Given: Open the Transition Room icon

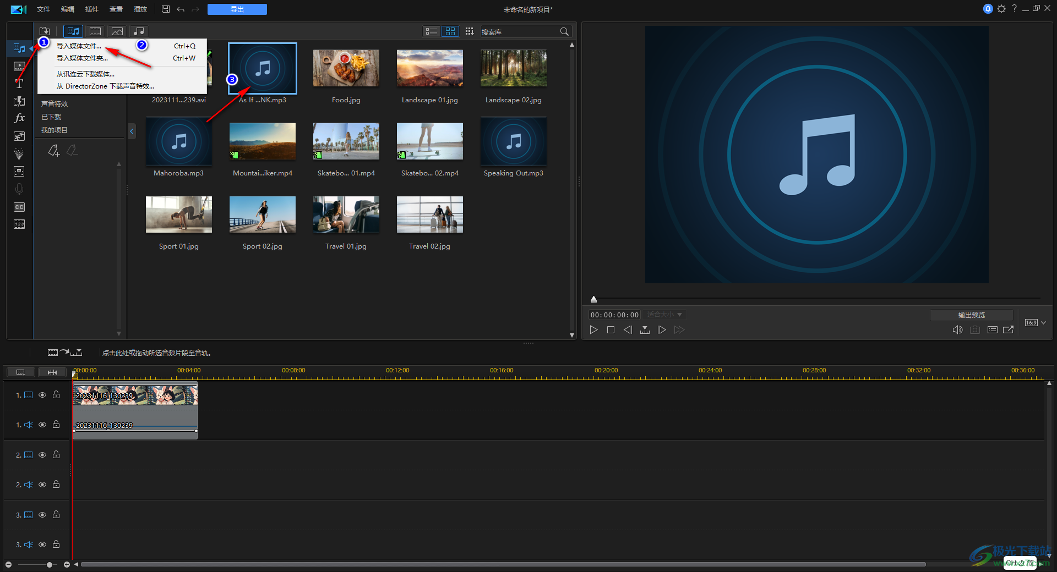Looking at the screenshot, I should [x=19, y=101].
